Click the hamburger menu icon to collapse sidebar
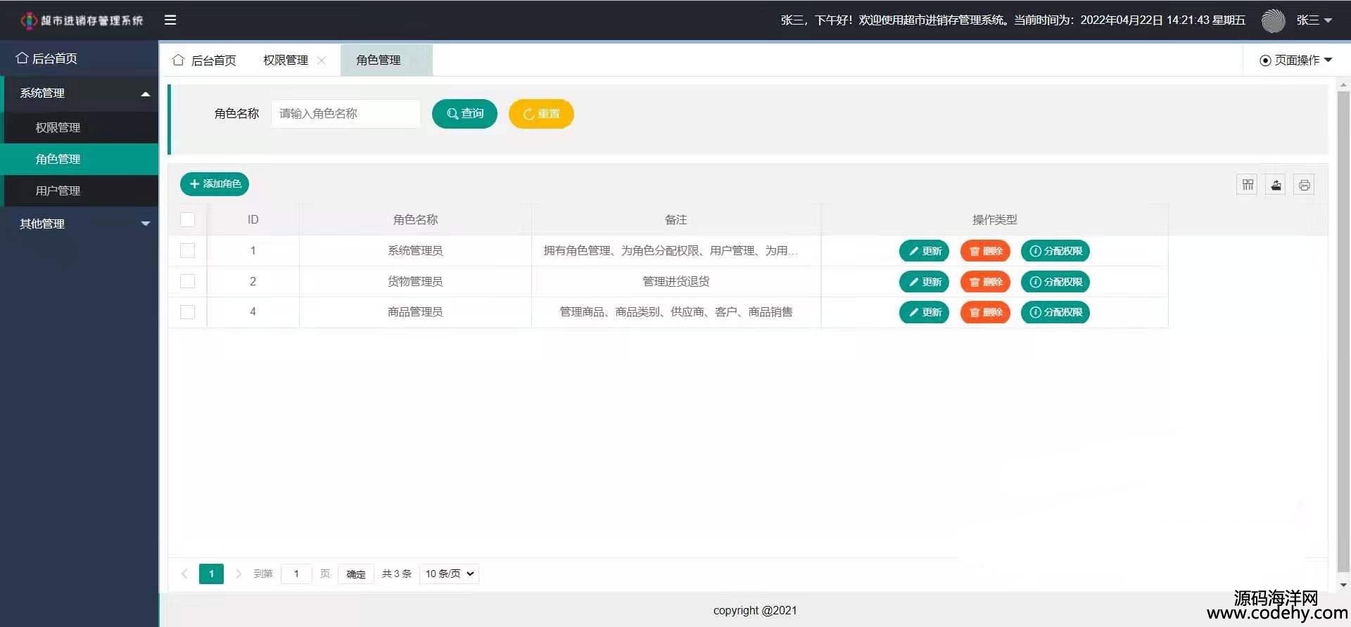Screen dimensions: 1351x627 [170, 20]
